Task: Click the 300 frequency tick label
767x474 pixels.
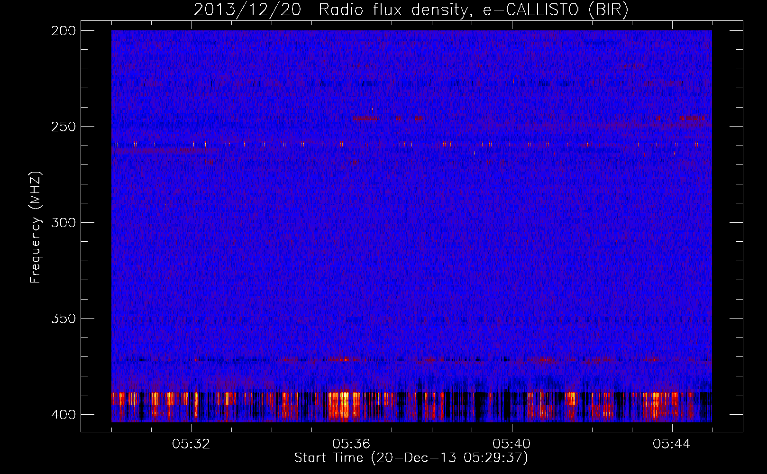Action: [x=63, y=222]
